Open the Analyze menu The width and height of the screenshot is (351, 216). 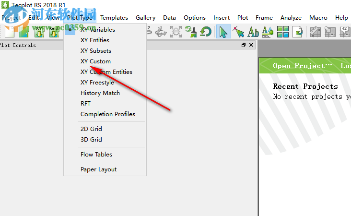point(291,18)
